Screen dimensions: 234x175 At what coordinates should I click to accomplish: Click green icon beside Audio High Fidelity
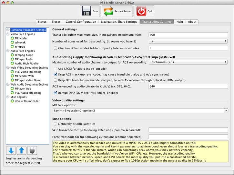12,64
